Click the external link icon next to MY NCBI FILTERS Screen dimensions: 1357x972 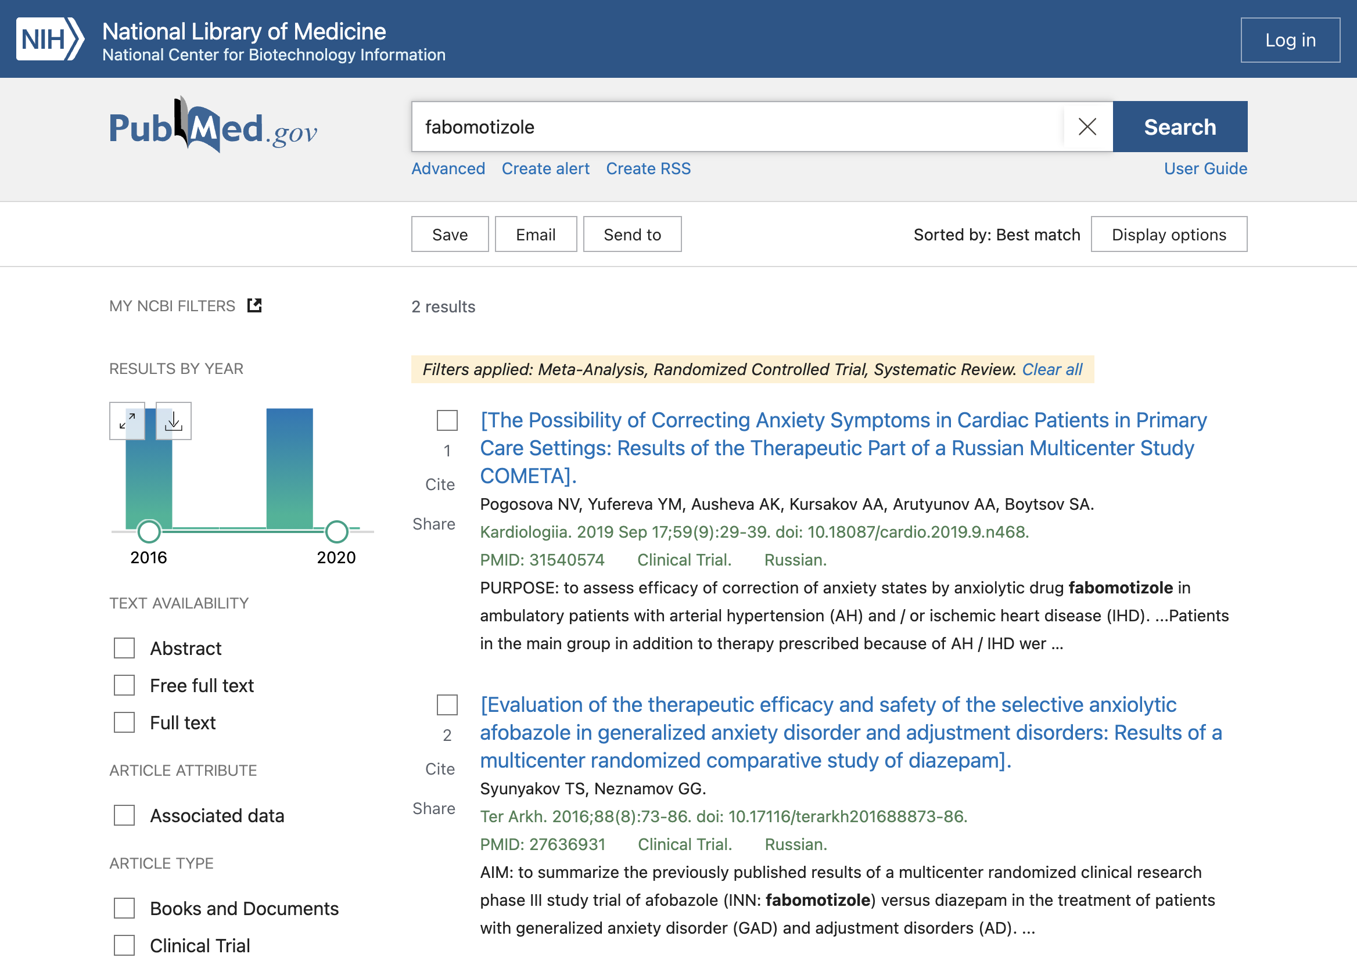254,305
